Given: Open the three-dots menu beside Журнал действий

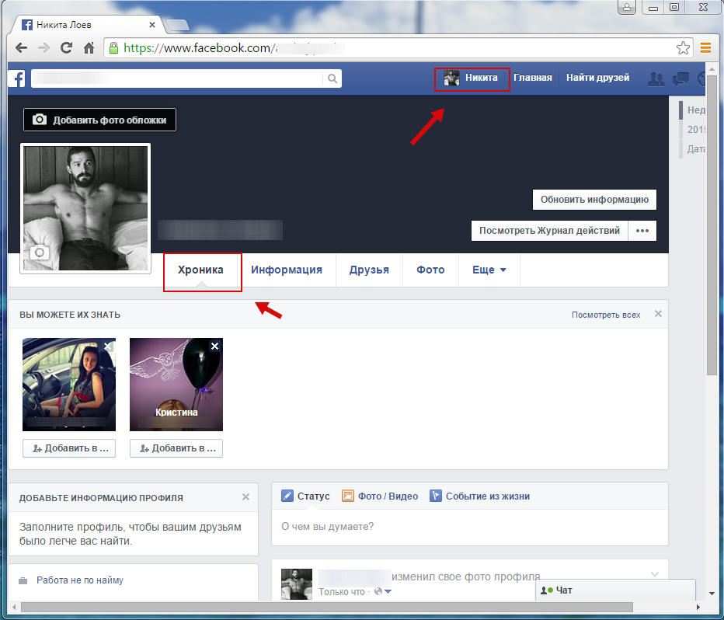Looking at the screenshot, I should (642, 231).
